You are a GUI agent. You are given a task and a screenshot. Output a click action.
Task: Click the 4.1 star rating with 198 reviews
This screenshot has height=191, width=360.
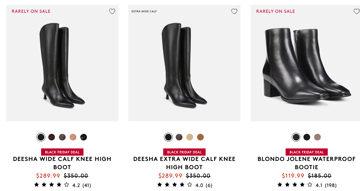pos(307,185)
